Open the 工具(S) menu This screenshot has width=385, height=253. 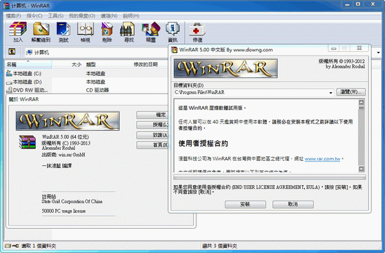click(x=56, y=15)
